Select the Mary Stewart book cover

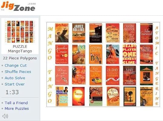129,75
